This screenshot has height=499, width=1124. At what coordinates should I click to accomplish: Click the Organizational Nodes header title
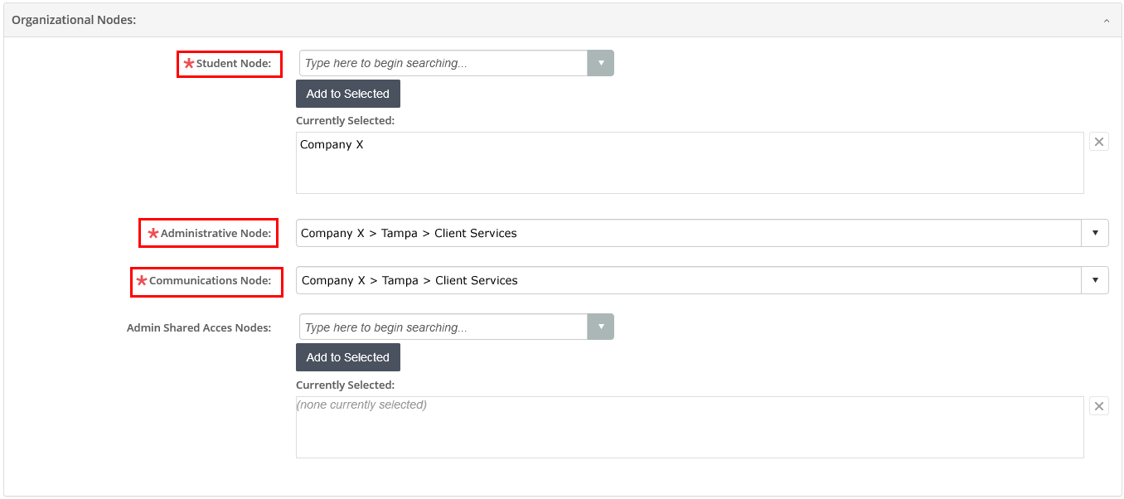point(74,20)
